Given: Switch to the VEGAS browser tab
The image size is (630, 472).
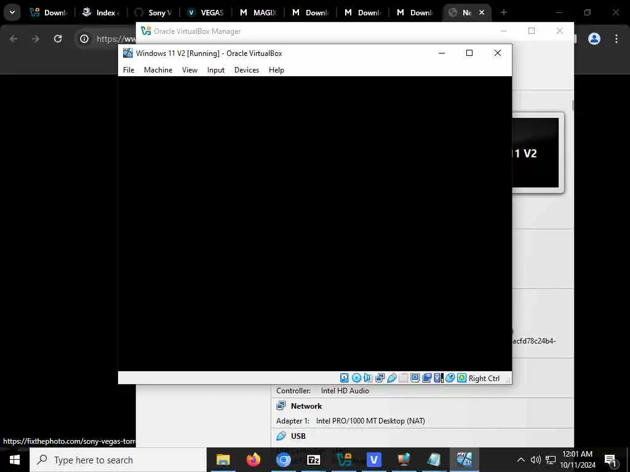Looking at the screenshot, I should pos(205,12).
